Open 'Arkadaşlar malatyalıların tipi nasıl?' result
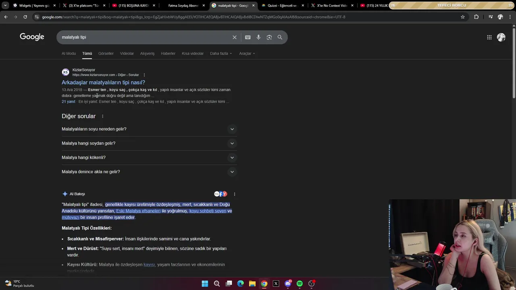 pos(103,83)
